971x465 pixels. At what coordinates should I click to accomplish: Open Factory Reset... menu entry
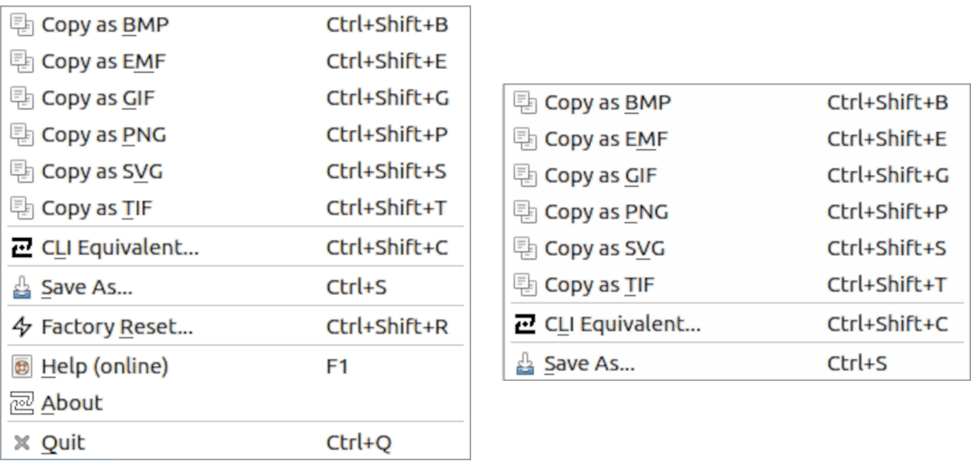tap(117, 328)
